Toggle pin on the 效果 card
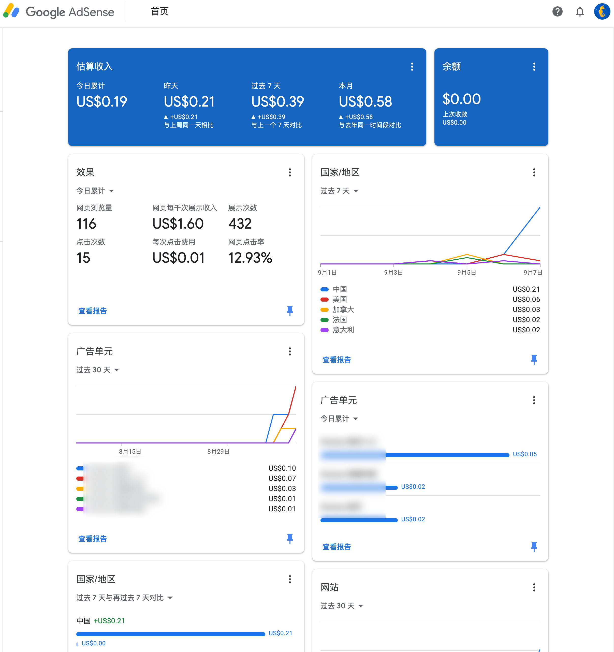This screenshot has height=652, width=614. coord(290,310)
